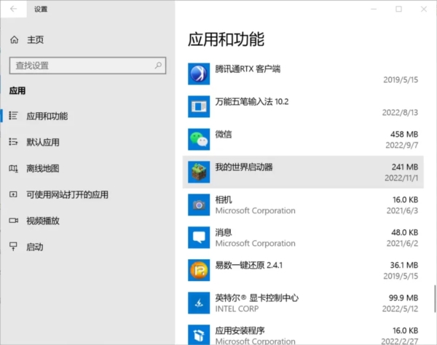Select the 微信 app entry name

(224, 134)
